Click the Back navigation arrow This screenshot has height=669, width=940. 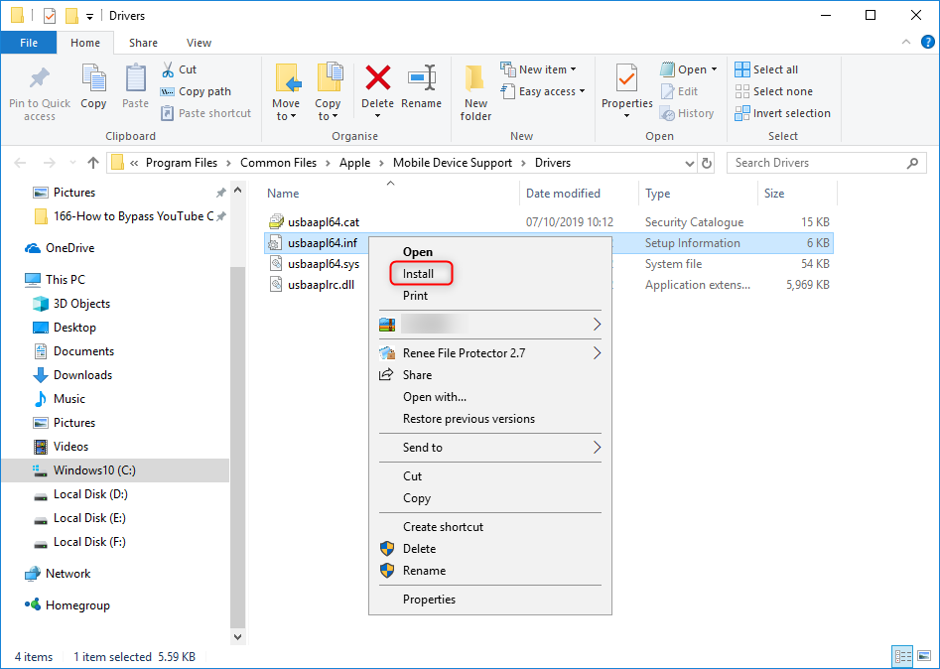[20, 163]
